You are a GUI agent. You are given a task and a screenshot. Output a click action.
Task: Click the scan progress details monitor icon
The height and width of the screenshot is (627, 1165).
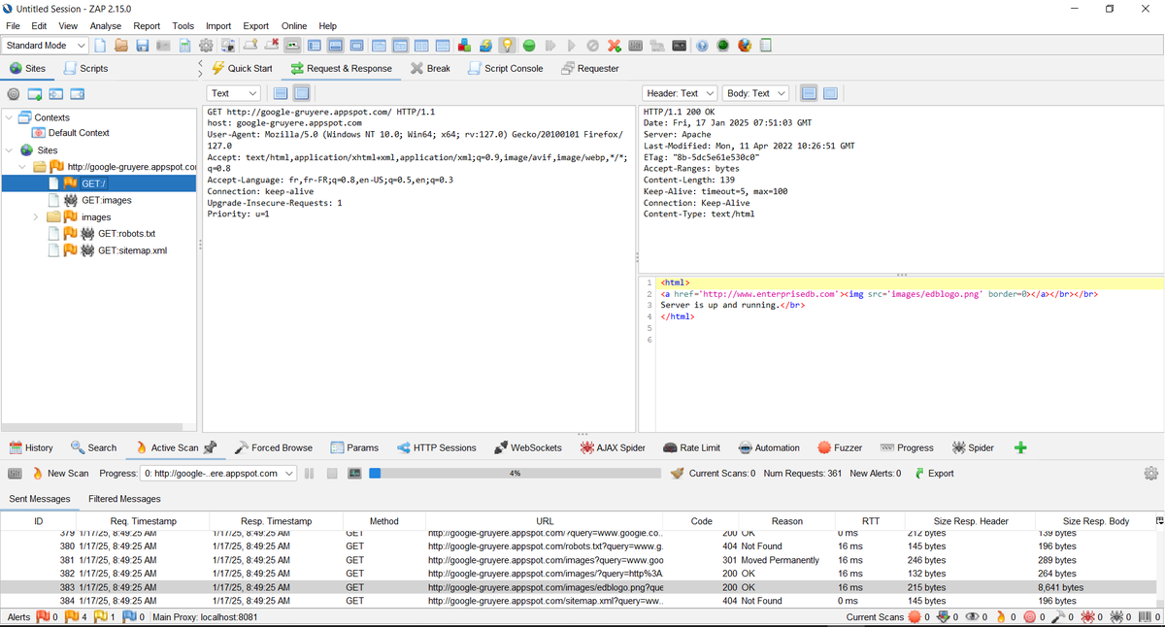(x=355, y=474)
